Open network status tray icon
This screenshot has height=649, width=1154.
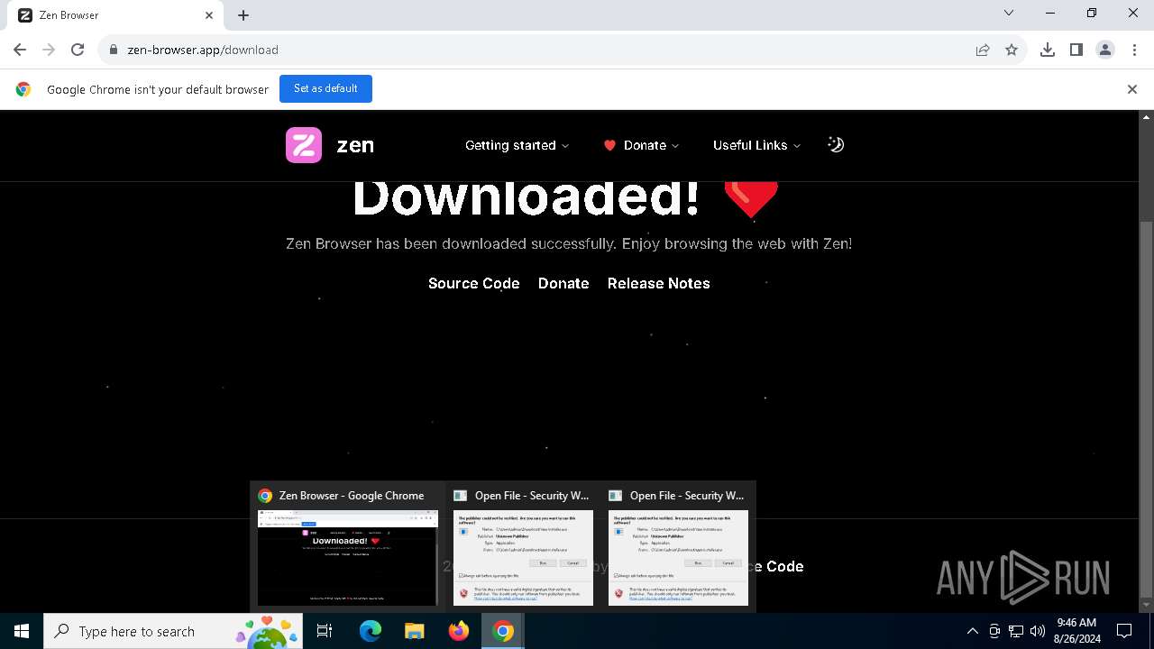[1015, 631]
